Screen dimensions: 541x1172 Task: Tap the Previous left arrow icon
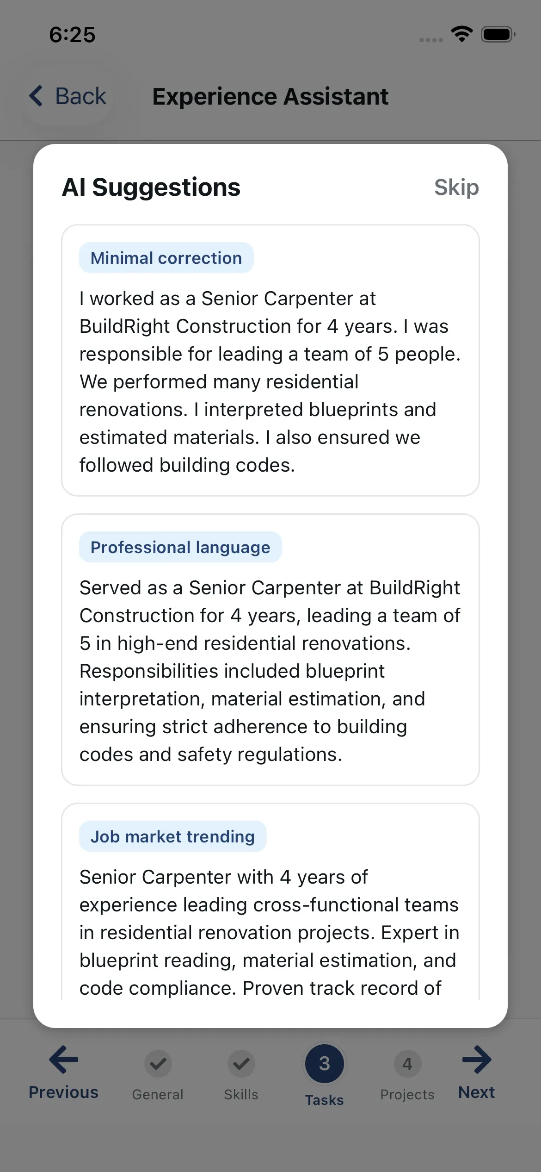[x=64, y=1060]
